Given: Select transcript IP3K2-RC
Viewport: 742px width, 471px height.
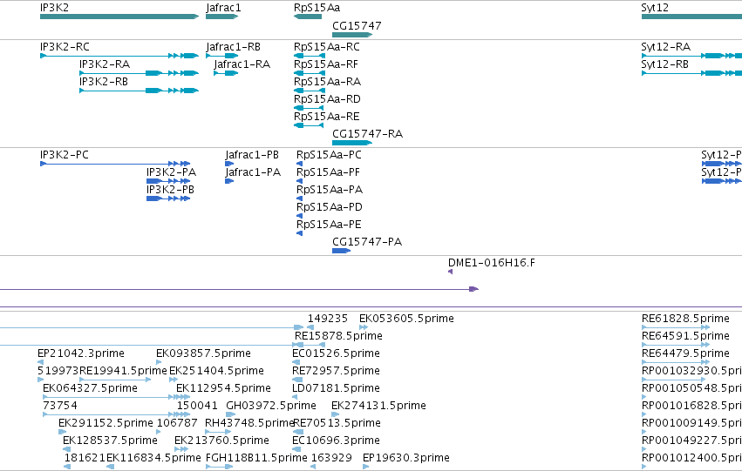Looking at the screenshot, I should pos(119,56).
